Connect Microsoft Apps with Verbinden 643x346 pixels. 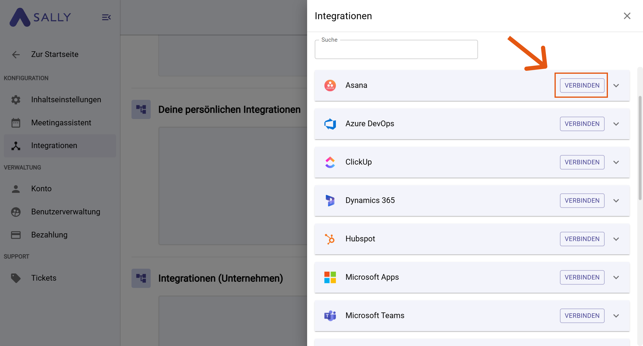click(582, 277)
